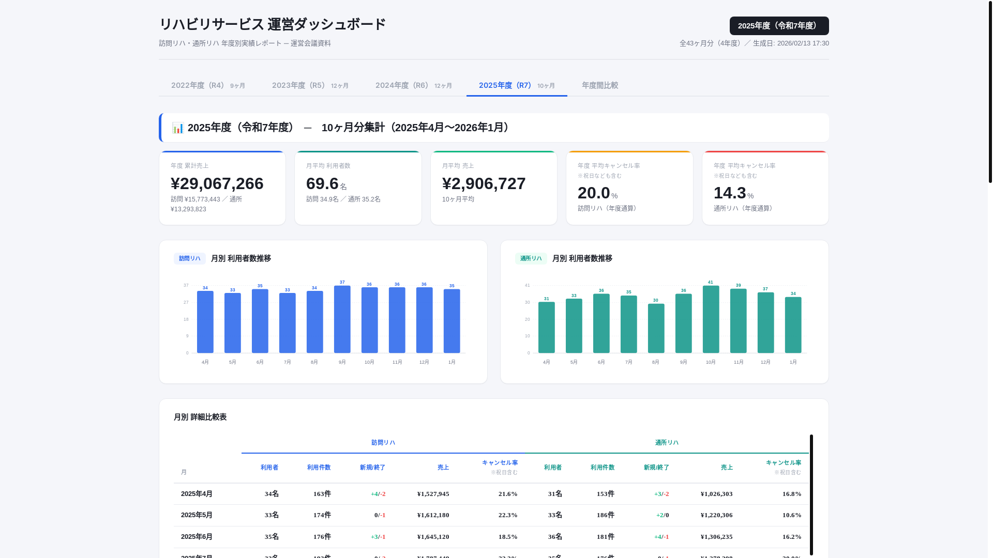Click the ¥1,220,306 sales cell
993x558 pixels.
tap(717, 515)
